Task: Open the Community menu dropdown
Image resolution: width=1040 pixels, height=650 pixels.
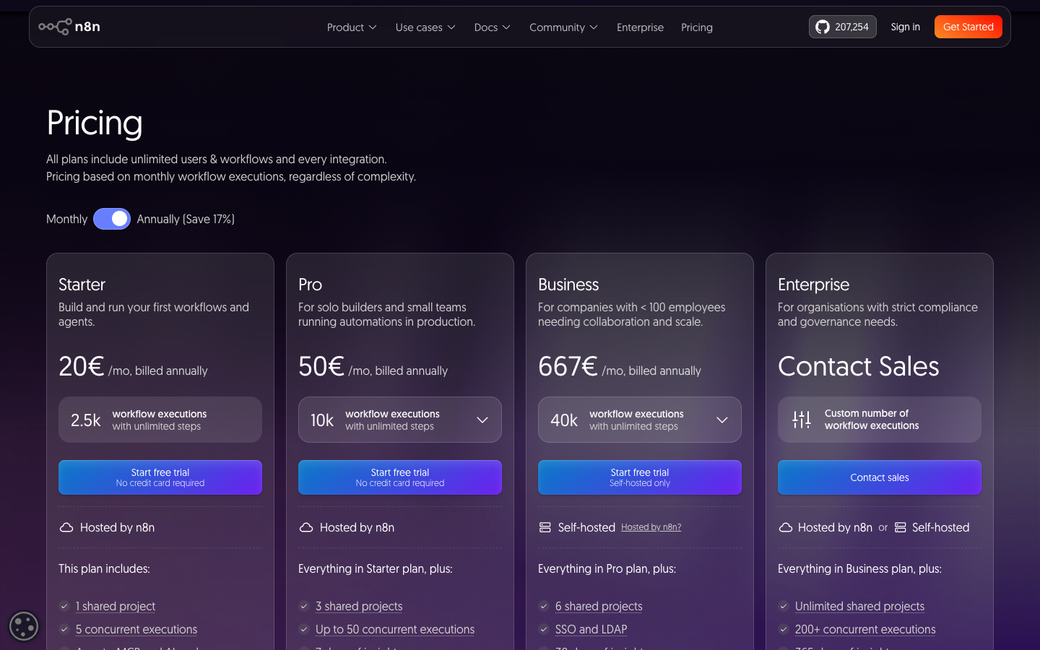Action: 563,27
